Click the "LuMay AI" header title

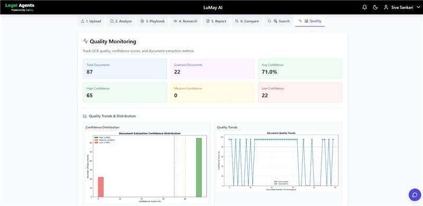pyautogui.click(x=213, y=7)
